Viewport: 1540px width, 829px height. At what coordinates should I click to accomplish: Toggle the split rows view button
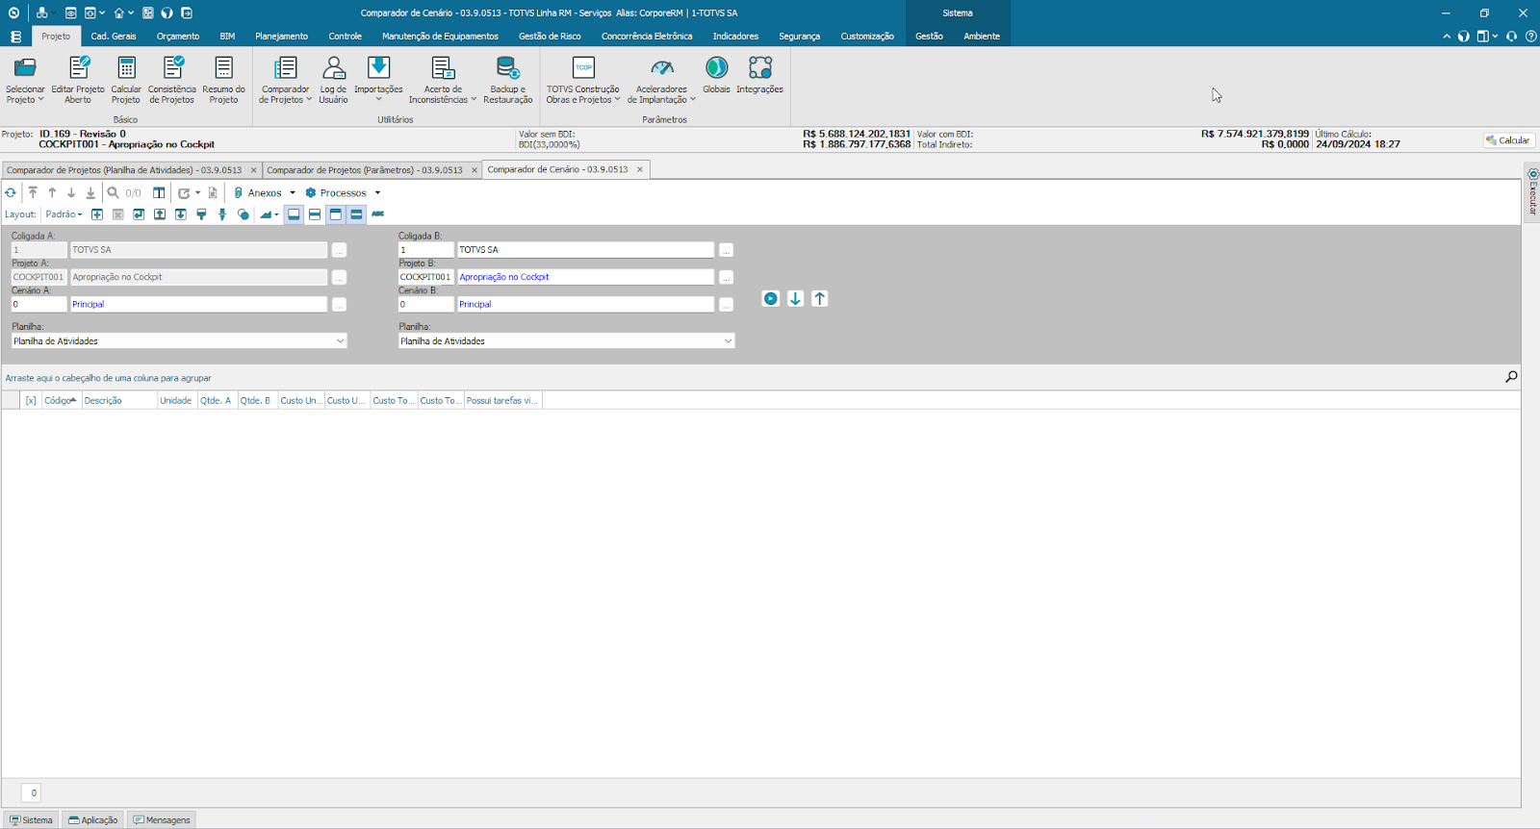(315, 214)
